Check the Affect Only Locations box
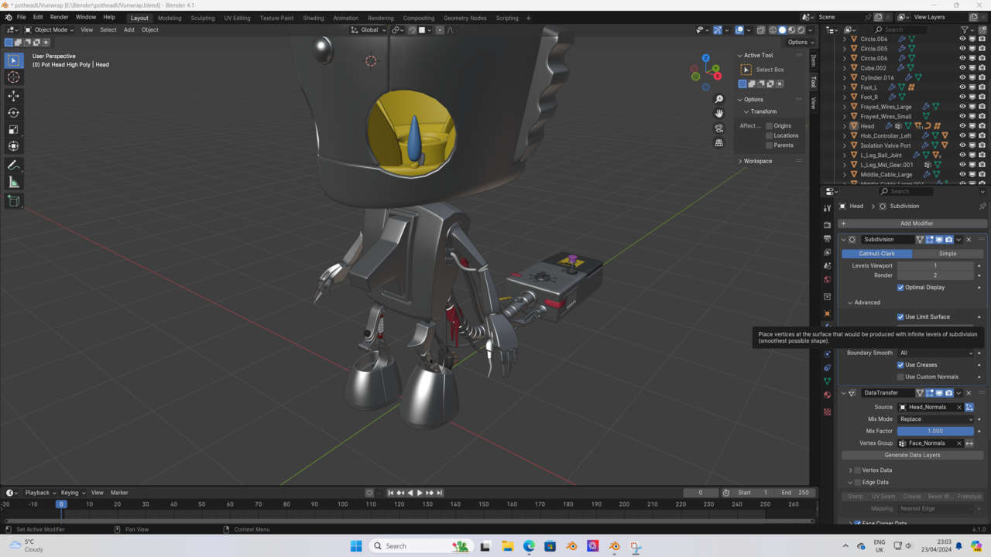991x557 pixels. [x=769, y=135]
